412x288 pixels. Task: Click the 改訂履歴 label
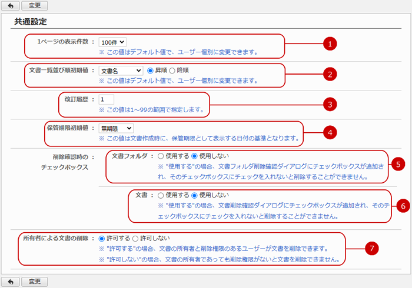77,99
